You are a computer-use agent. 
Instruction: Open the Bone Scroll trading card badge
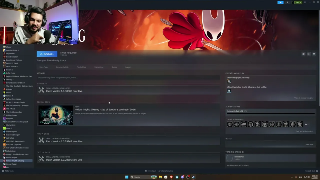click(x=229, y=158)
